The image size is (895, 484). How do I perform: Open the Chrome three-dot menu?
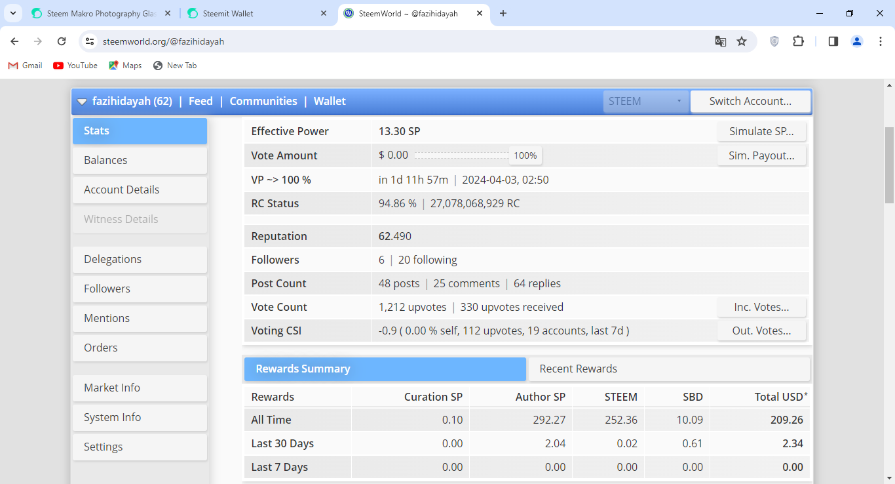coord(881,41)
